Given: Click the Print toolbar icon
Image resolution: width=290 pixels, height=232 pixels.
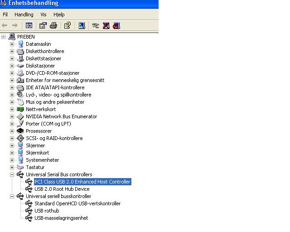Looking at the screenshot, I should tap(53, 25).
